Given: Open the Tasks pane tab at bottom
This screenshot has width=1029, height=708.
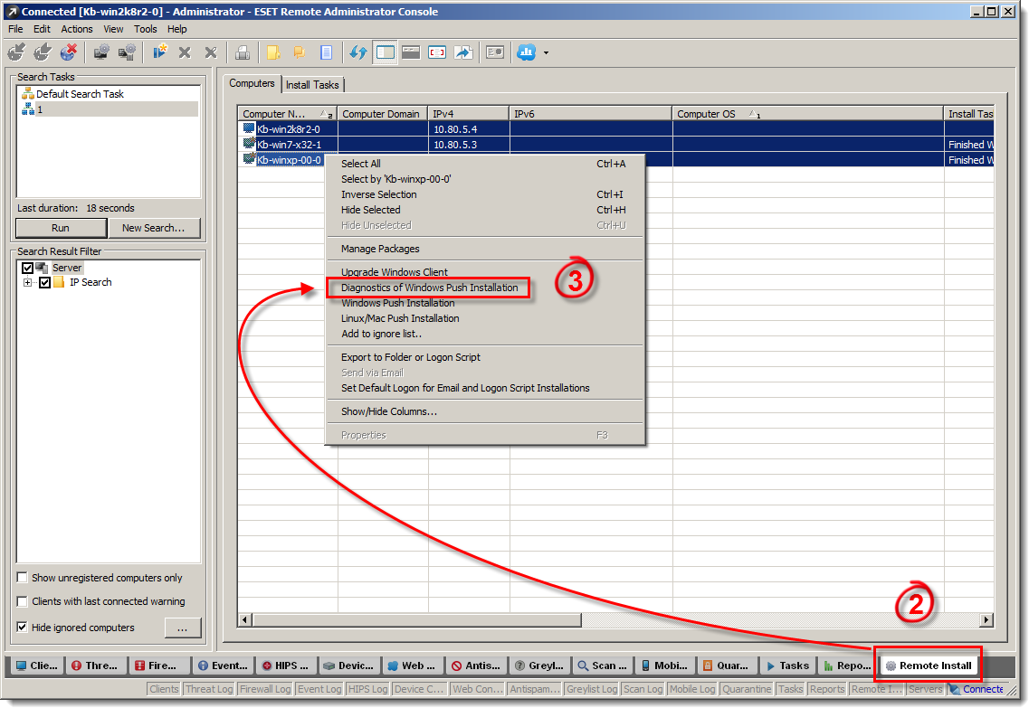Looking at the screenshot, I should tap(787, 666).
